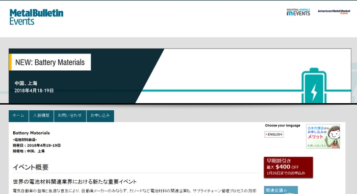
Task: Open the 日本代理店 メリット banner image
Action: pyautogui.click(x=323, y=136)
